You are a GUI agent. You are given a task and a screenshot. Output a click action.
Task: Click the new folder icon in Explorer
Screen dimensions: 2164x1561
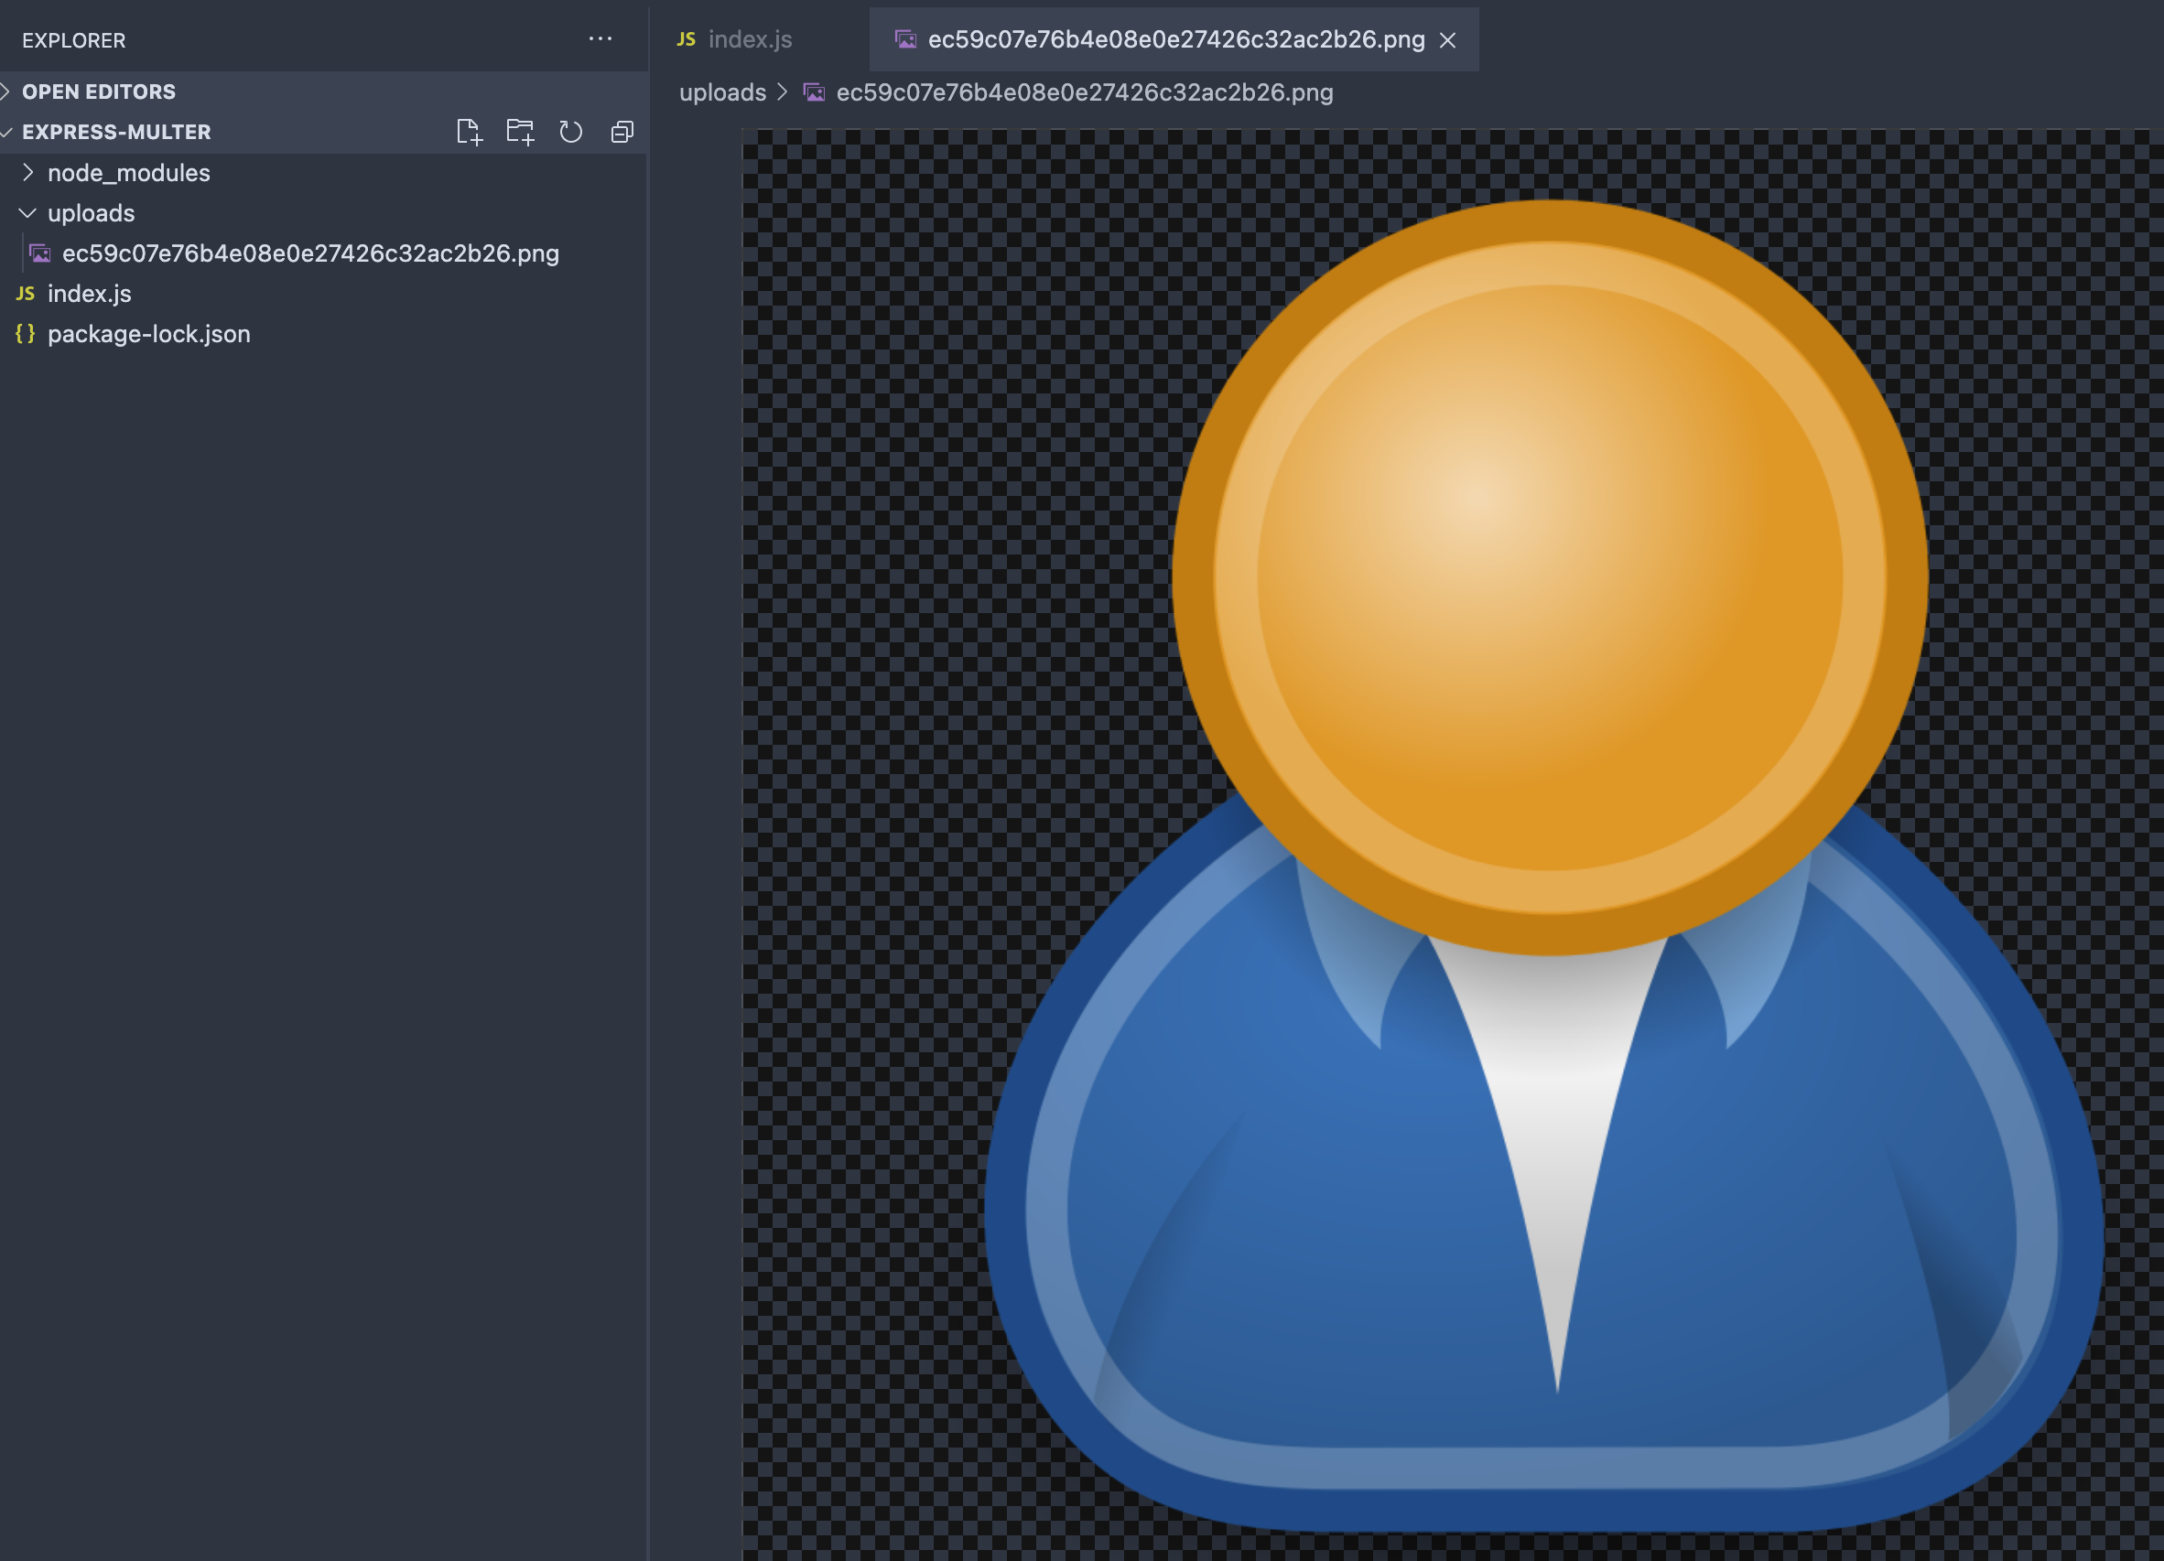pyautogui.click(x=519, y=133)
